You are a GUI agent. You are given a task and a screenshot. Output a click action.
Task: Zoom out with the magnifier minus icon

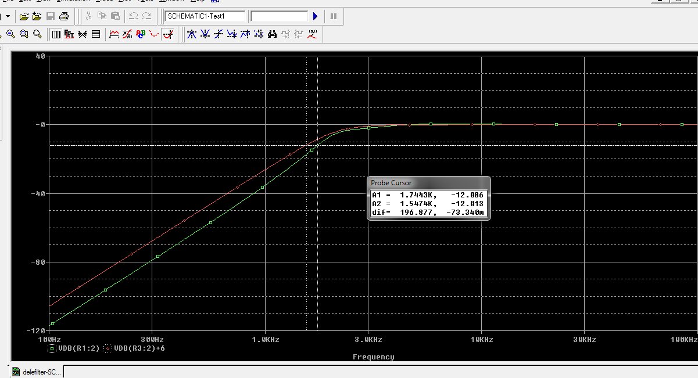tap(10, 34)
